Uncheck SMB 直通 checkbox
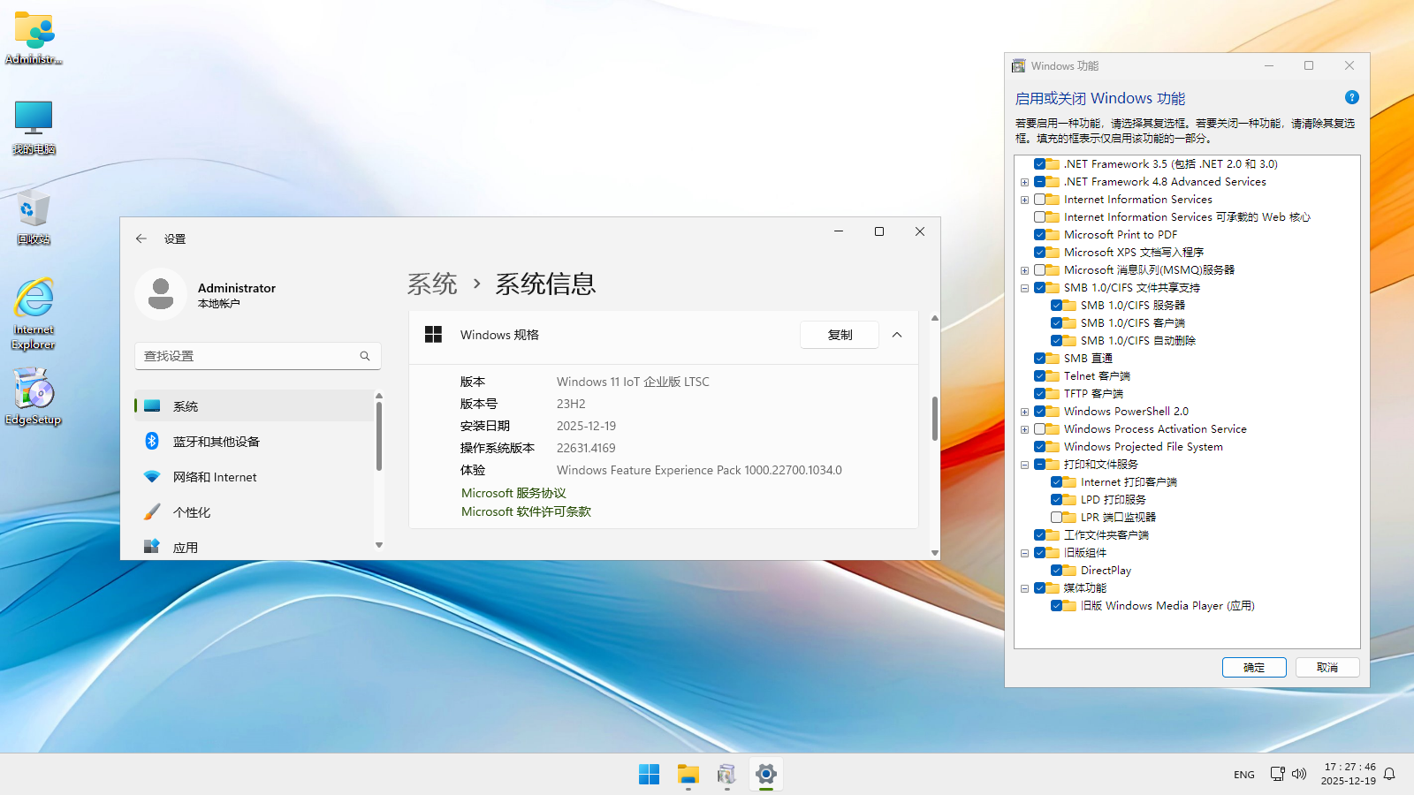The width and height of the screenshot is (1414, 795). 1040,359
